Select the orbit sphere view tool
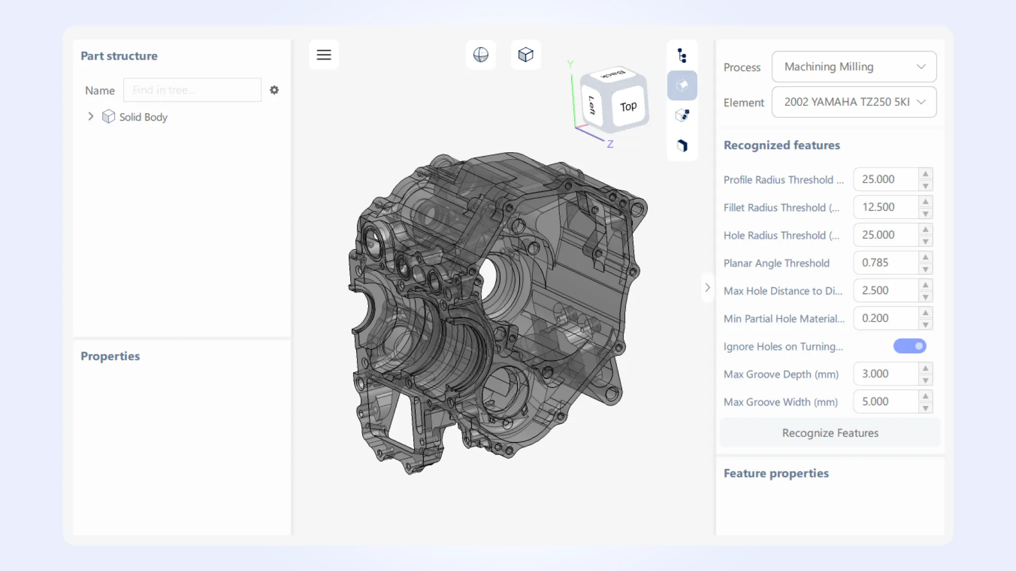This screenshot has width=1016, height=571. 480,54
